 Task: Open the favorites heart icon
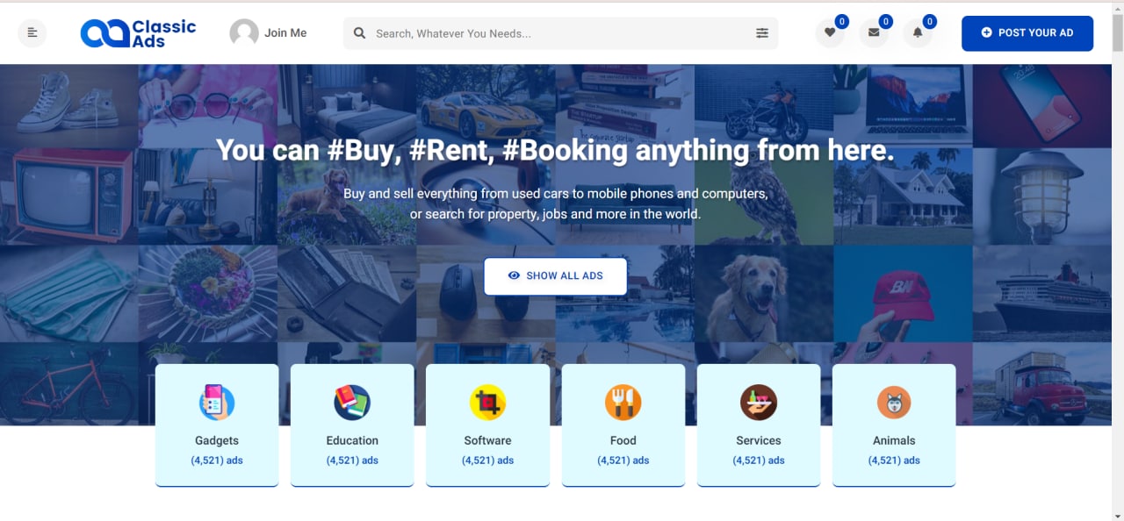[x=829, y=33]
